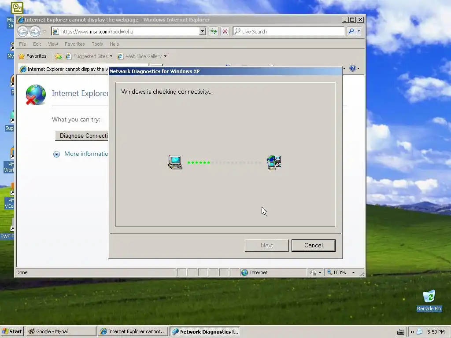Click the Internet Explorer title bar logo icon
Image resolution: width=451 pixels, height=338 pixels.
[x=21, y=20]
